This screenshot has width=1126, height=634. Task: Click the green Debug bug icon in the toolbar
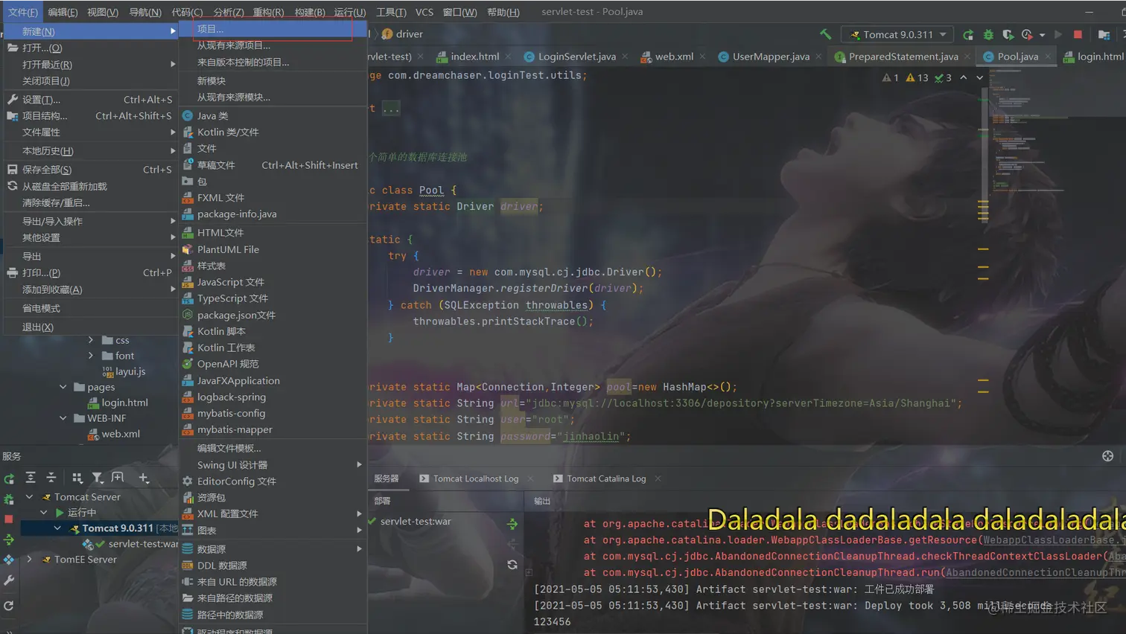point(988,34)
